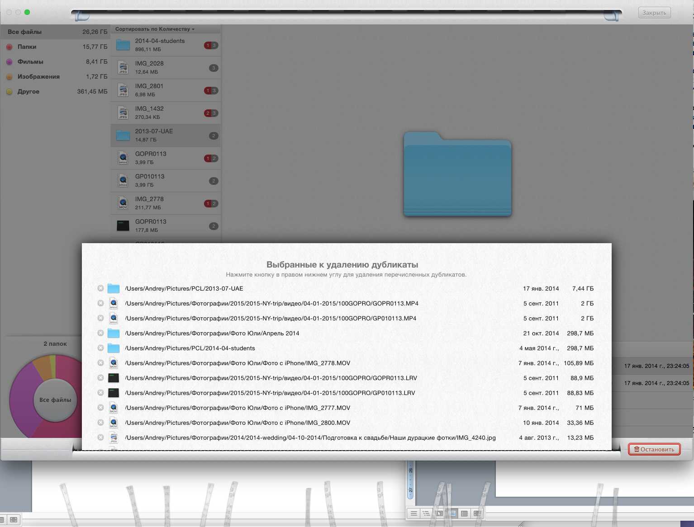Remove 2013-07-UAE folder from deletion list
The width and height of the screenshot is (694, 527).
coord(100,288)
